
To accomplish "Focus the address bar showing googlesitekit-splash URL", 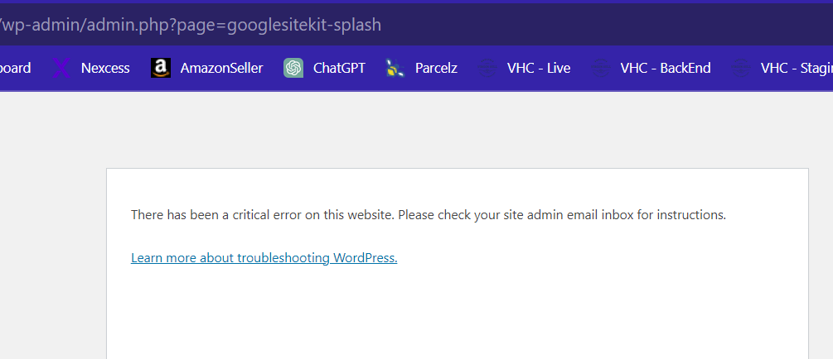I will pos(416,25).
